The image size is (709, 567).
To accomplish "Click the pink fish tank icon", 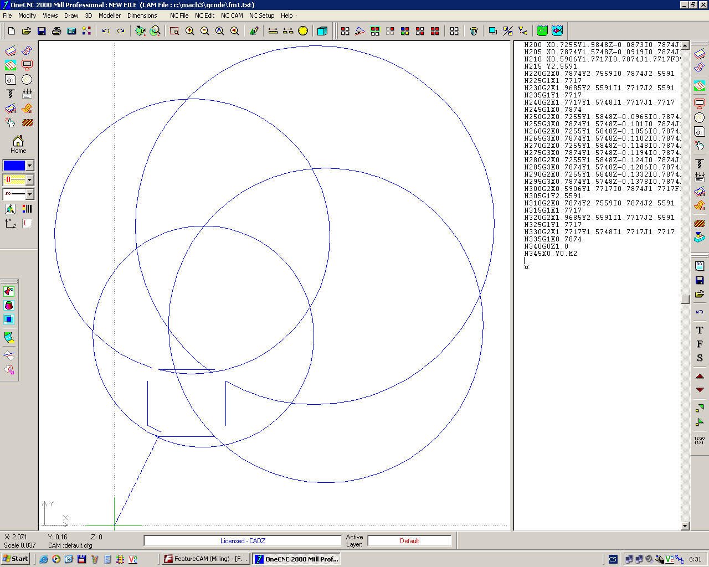I will [x=557, y=31].
